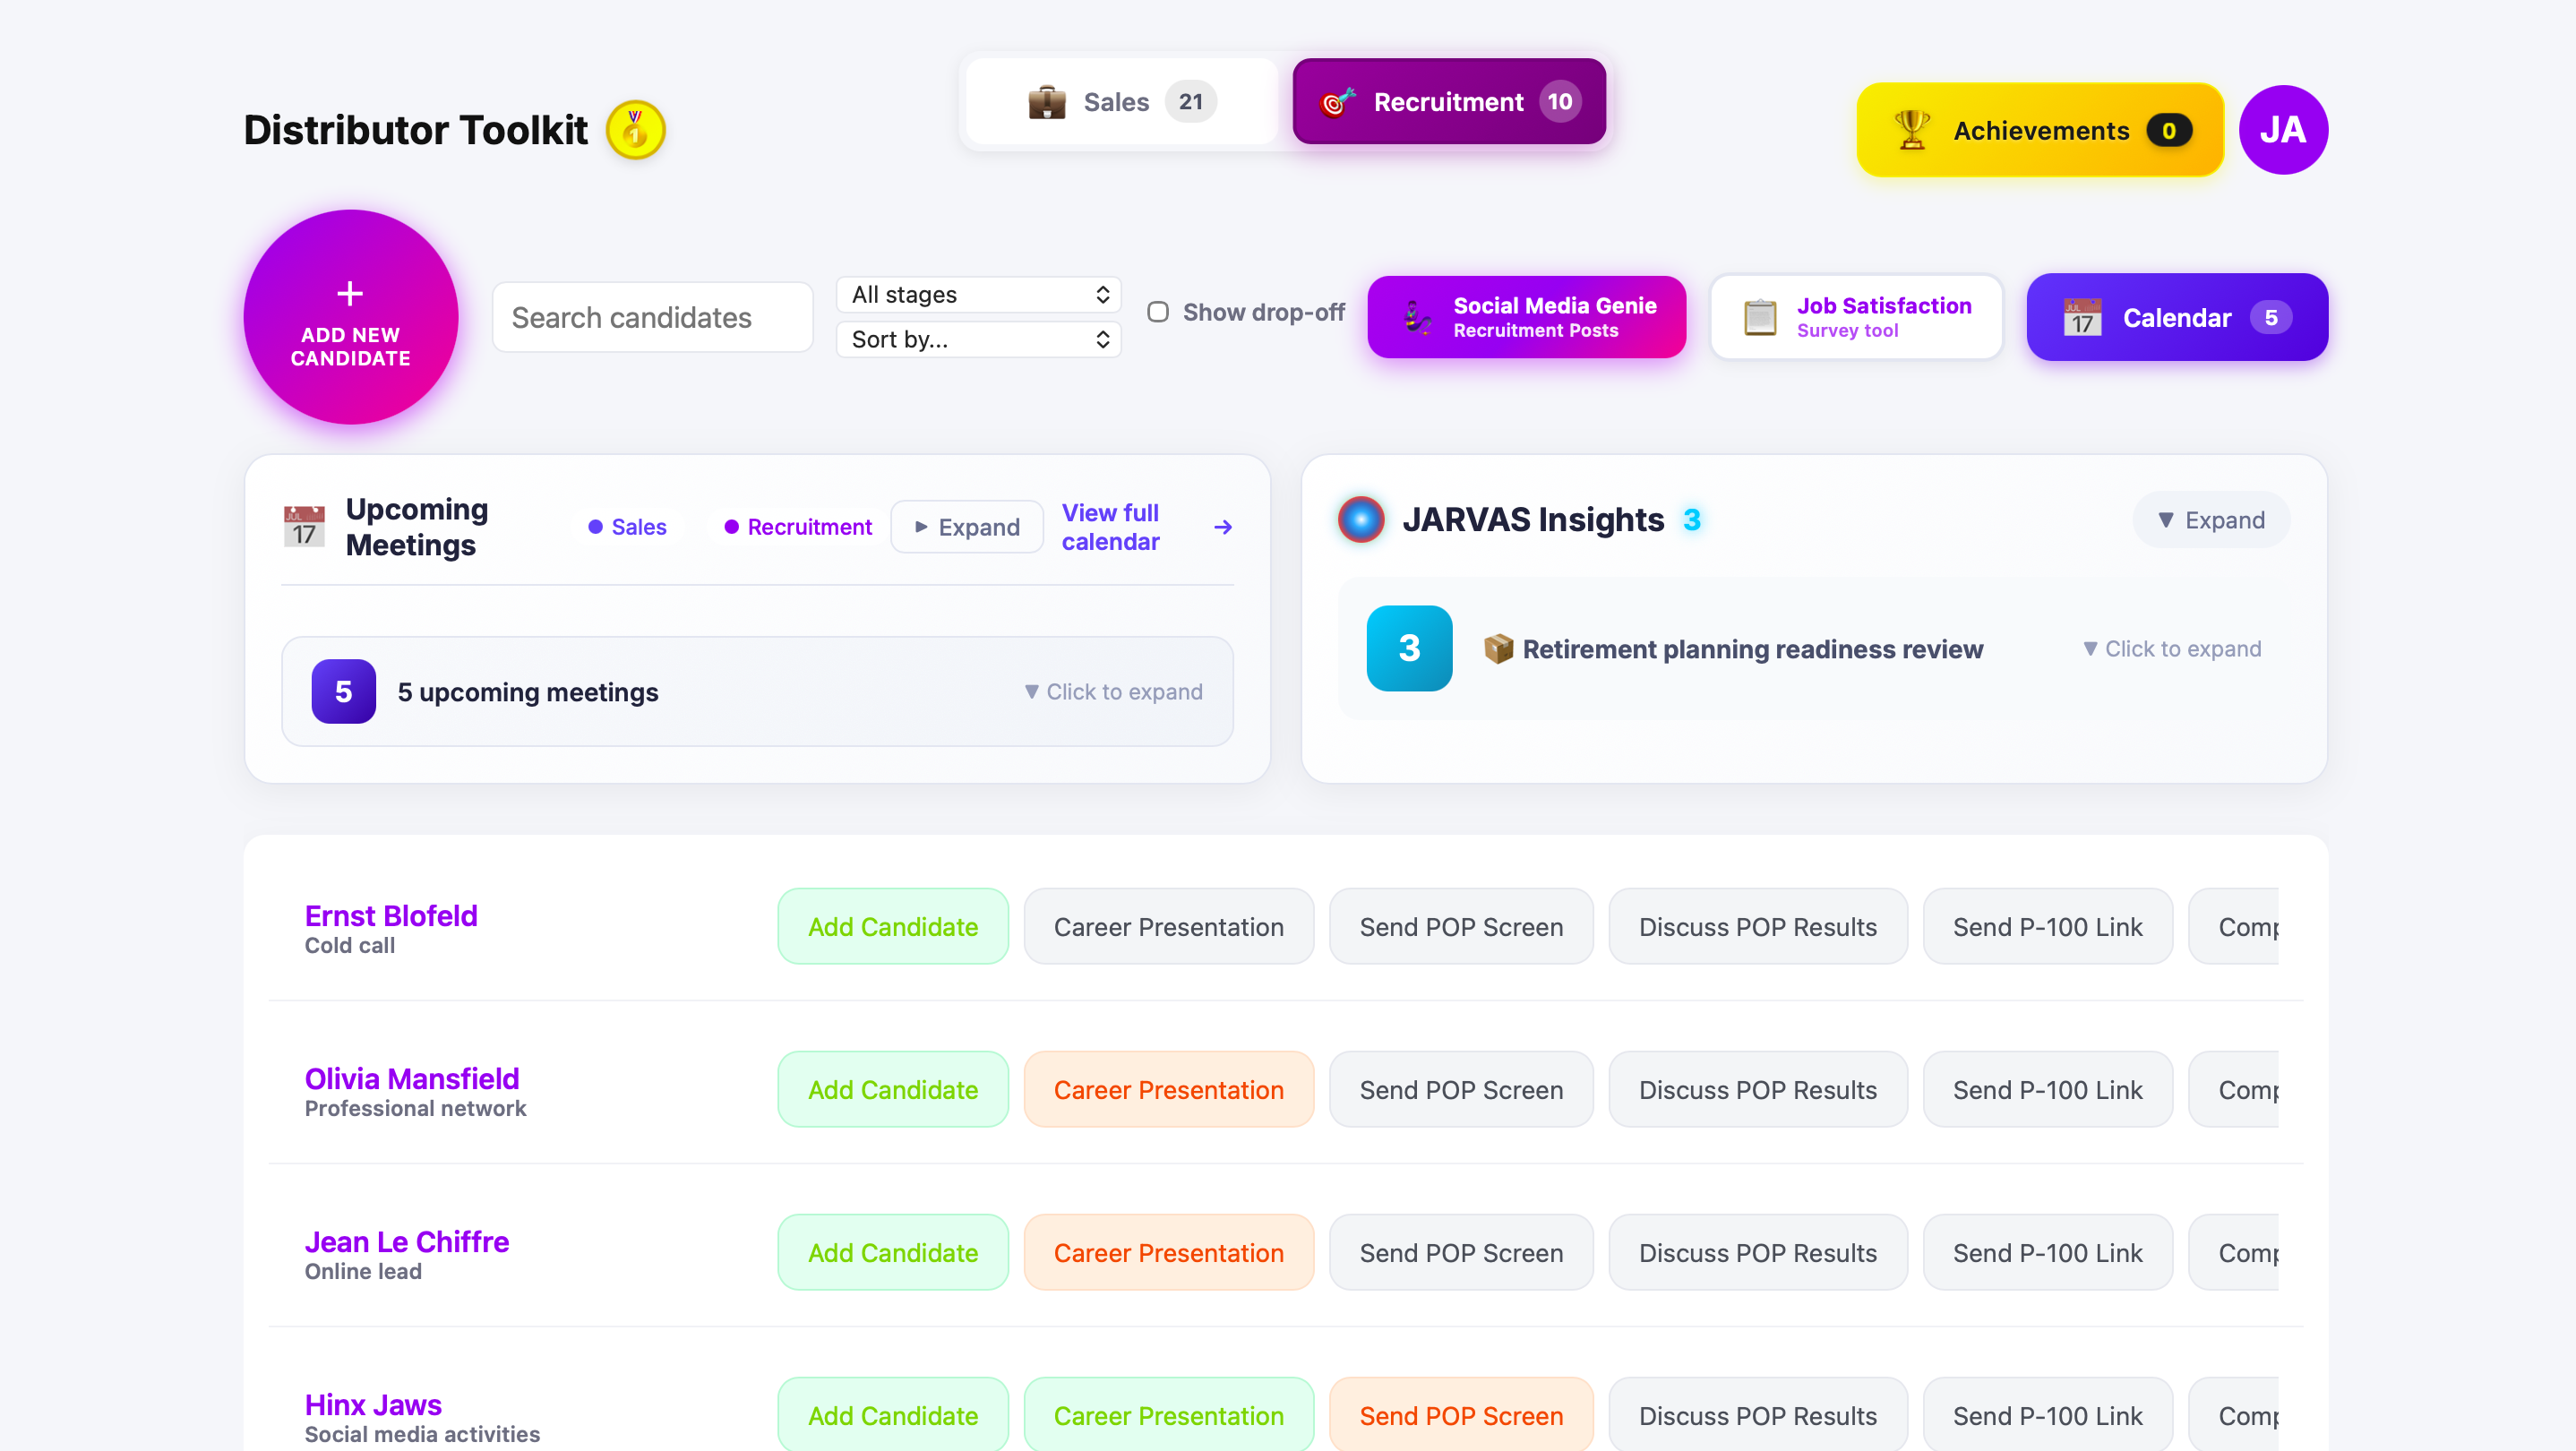This screenshot has width=2576, height=1451.
Task: Open the Job Satisfaction survey tool
Action: tap(1856, 316)
